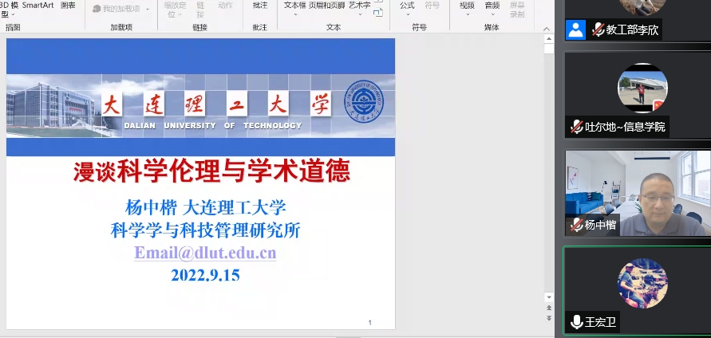Click the 媒体 group label

492,27
